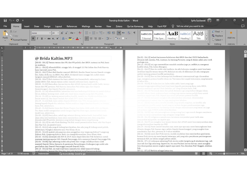Click the Redo/Repeat icon
The width and height of the screenshot is (247, 174).
pos(17,21)
